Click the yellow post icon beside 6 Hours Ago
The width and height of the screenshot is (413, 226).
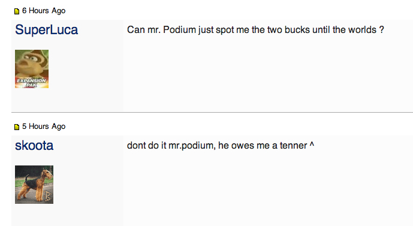[x=17, y=11]
